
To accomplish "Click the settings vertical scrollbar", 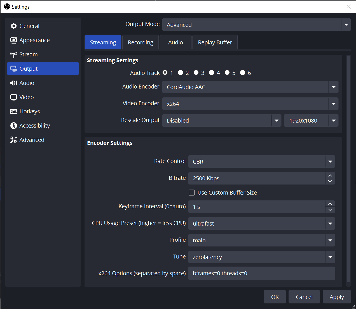I will click(x=348, y=169).
